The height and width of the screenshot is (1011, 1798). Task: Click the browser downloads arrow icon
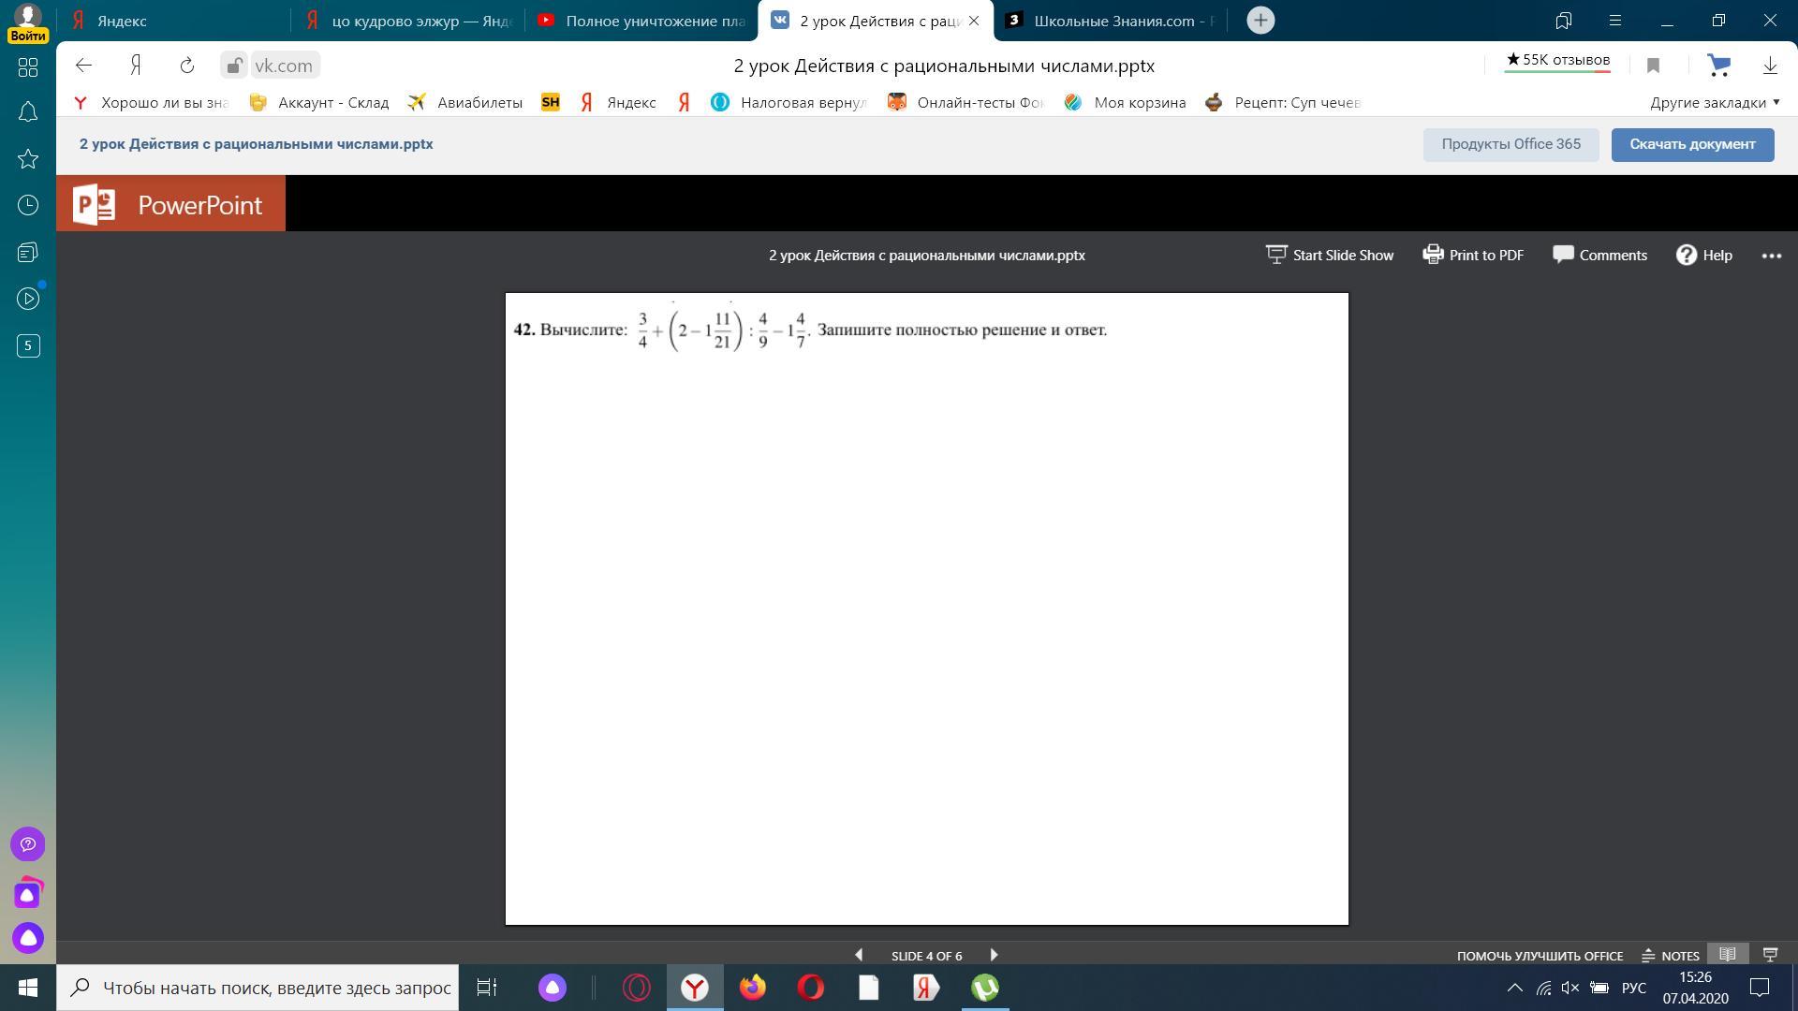[x=1770, y=66]
